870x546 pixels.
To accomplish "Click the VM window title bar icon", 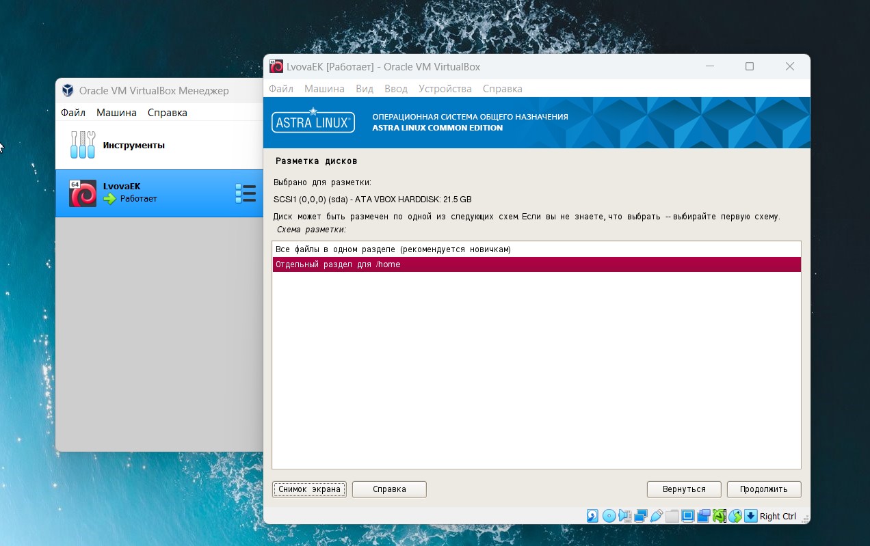I will (276, 66).
